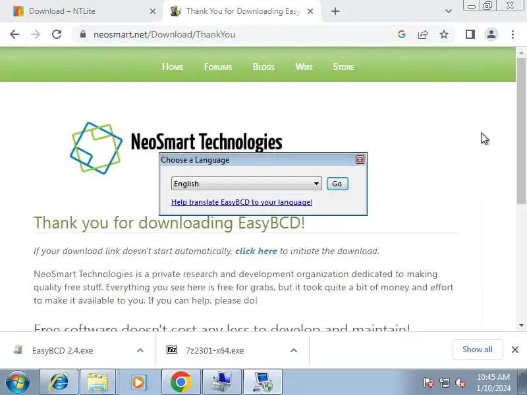This screenshot has height=395, width=527.
Task: Open the EasyBCD 2.4.exe download item
Action: click(63, 351)
